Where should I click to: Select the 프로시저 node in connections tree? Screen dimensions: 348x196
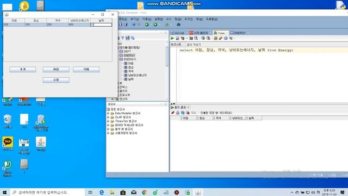[125, 95]
